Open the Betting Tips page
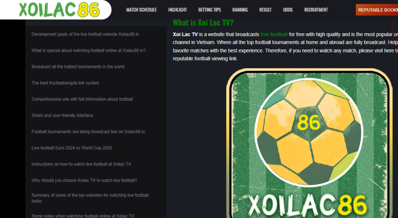 point(209,10)
